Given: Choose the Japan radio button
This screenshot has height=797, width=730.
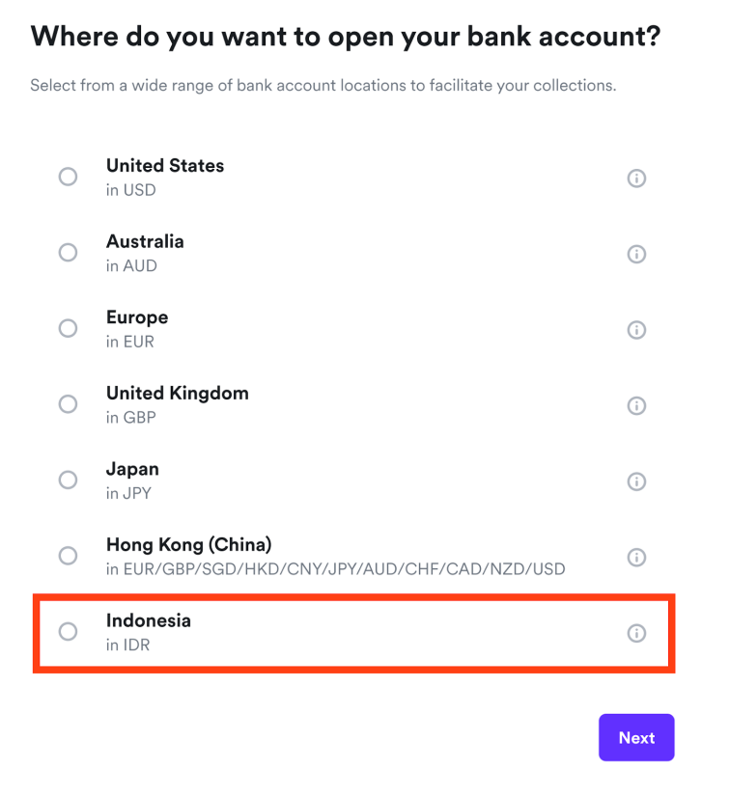Looking at the screenshot, I should (68, 480).
